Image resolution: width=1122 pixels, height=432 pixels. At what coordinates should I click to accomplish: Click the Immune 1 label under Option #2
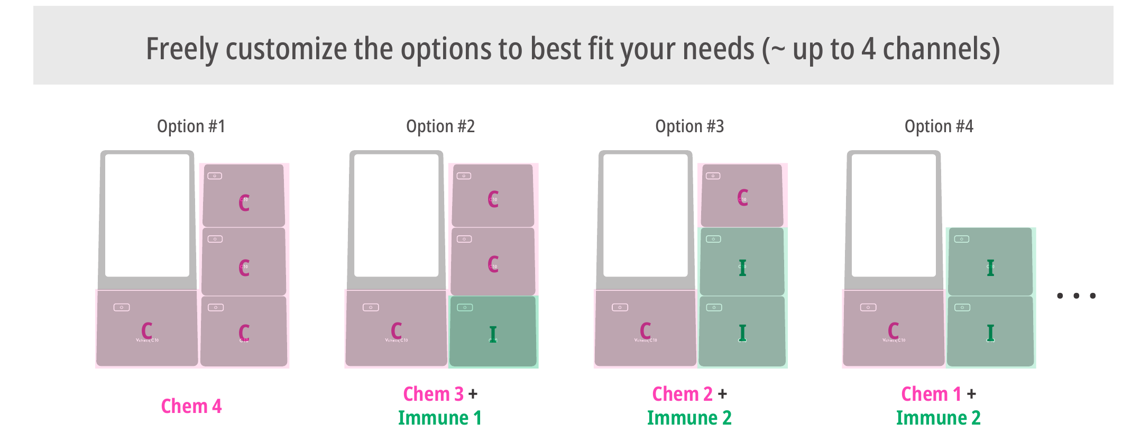(x=440, y=418)
